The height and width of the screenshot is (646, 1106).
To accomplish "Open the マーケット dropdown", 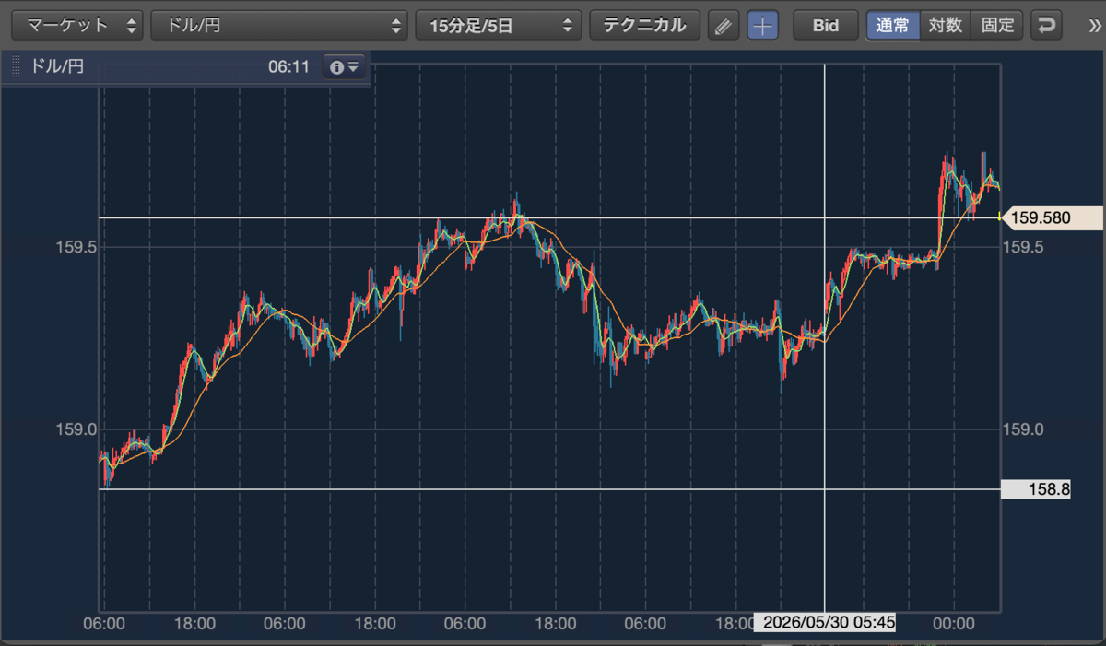I will tap(77, 25).
